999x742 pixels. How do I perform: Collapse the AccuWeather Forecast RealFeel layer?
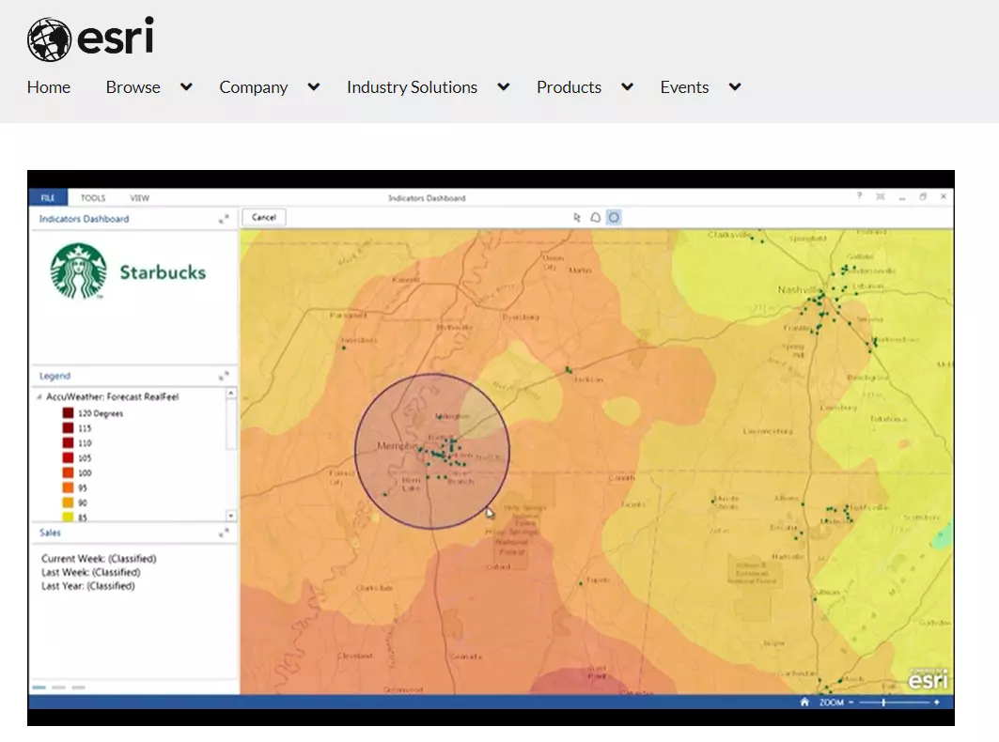tap(39, 397)
